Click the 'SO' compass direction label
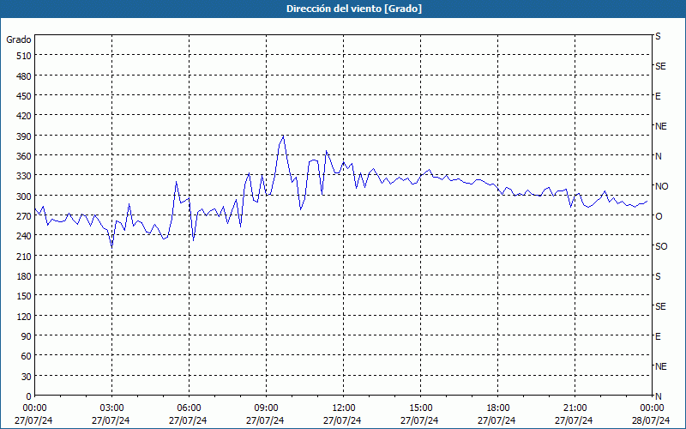This screenshot has height=429, width=686. pyautogui.click(x=661, y=246)
